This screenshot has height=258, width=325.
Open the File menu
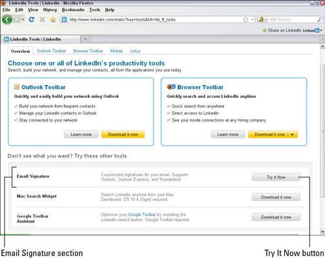pyautogui.click(x=6, y=10)
